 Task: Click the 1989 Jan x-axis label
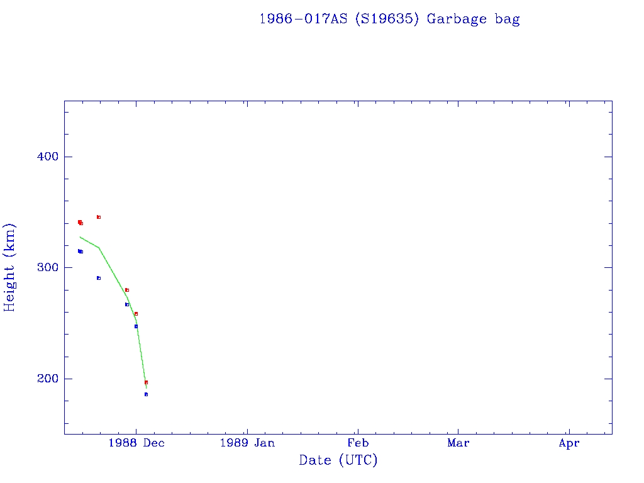pyautogui.click(x=247, y=443)
